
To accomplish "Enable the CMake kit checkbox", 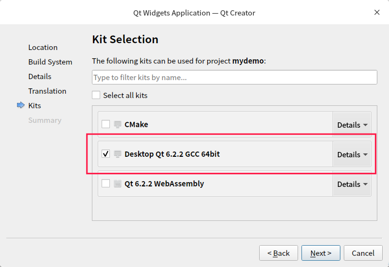I will pyautogui.click(x=106, y=124).
